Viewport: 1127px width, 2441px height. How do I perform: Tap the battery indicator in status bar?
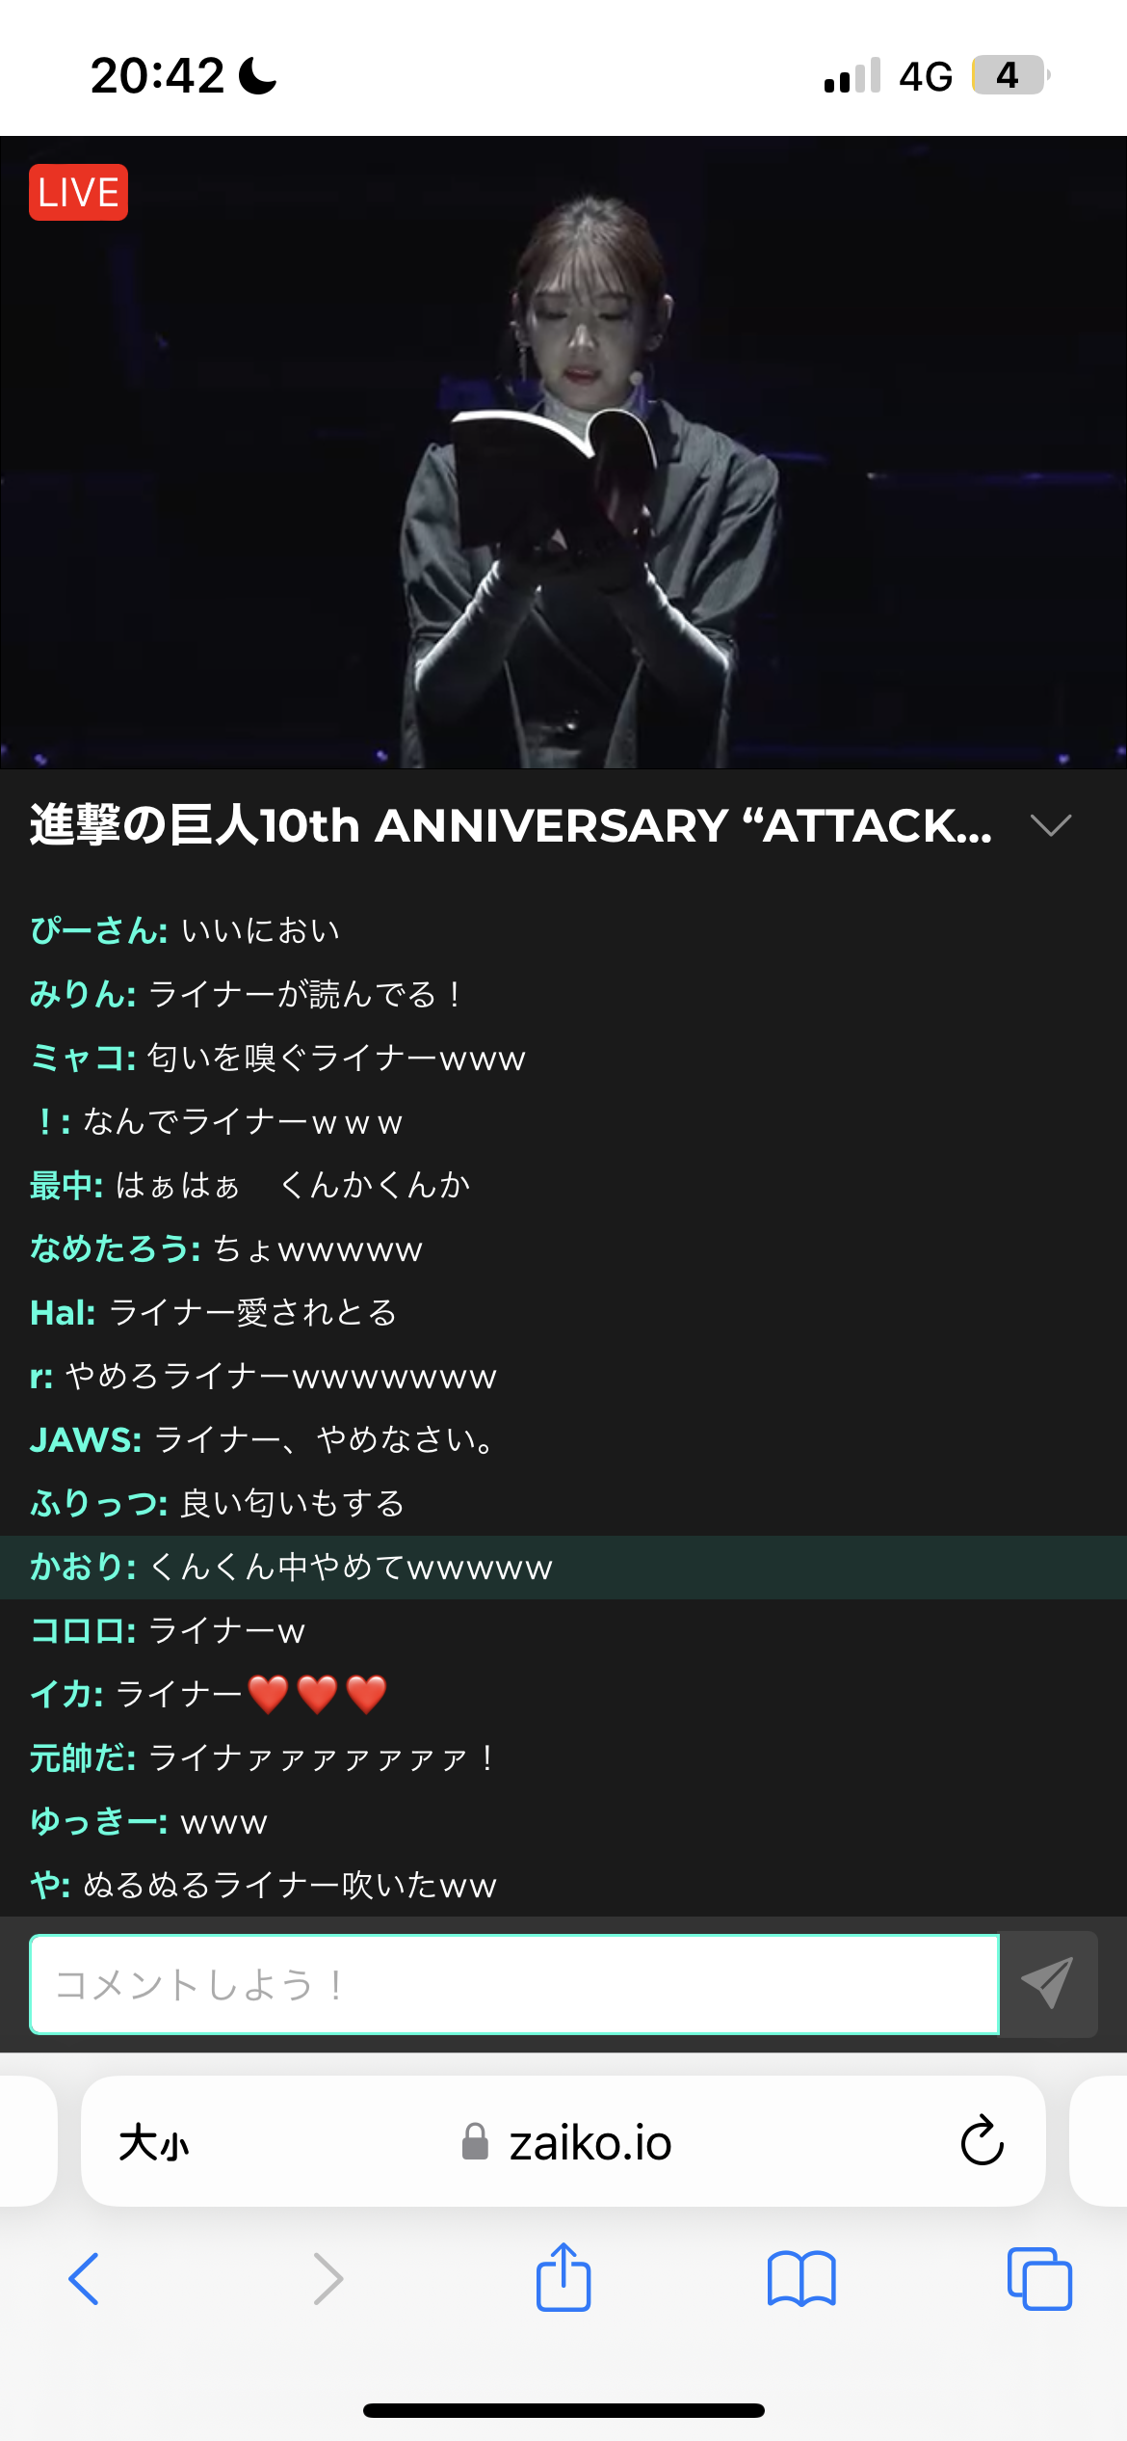1010,75
